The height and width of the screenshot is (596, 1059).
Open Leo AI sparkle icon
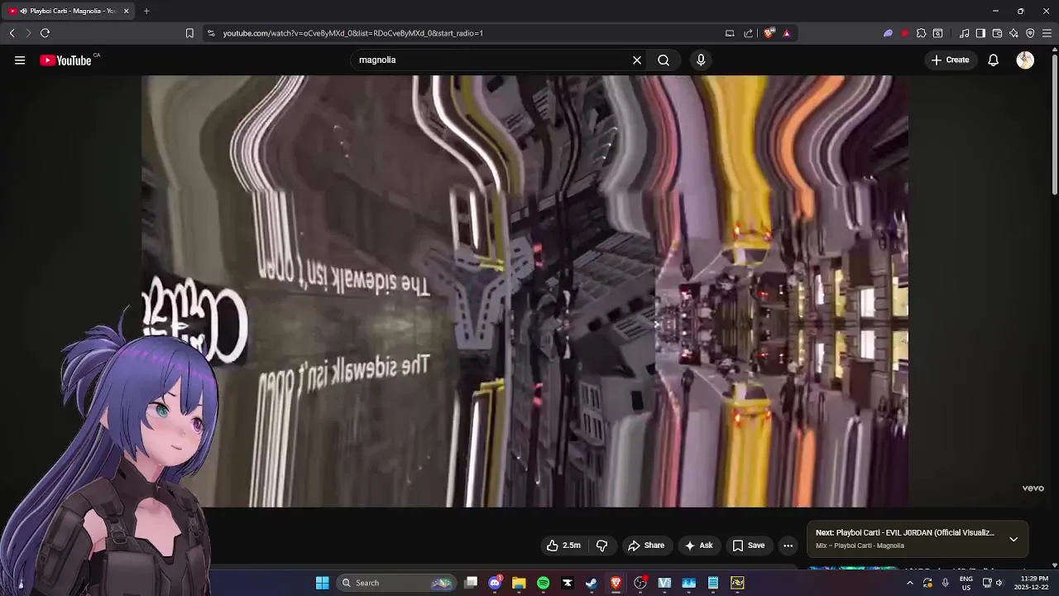(1013, 33)
